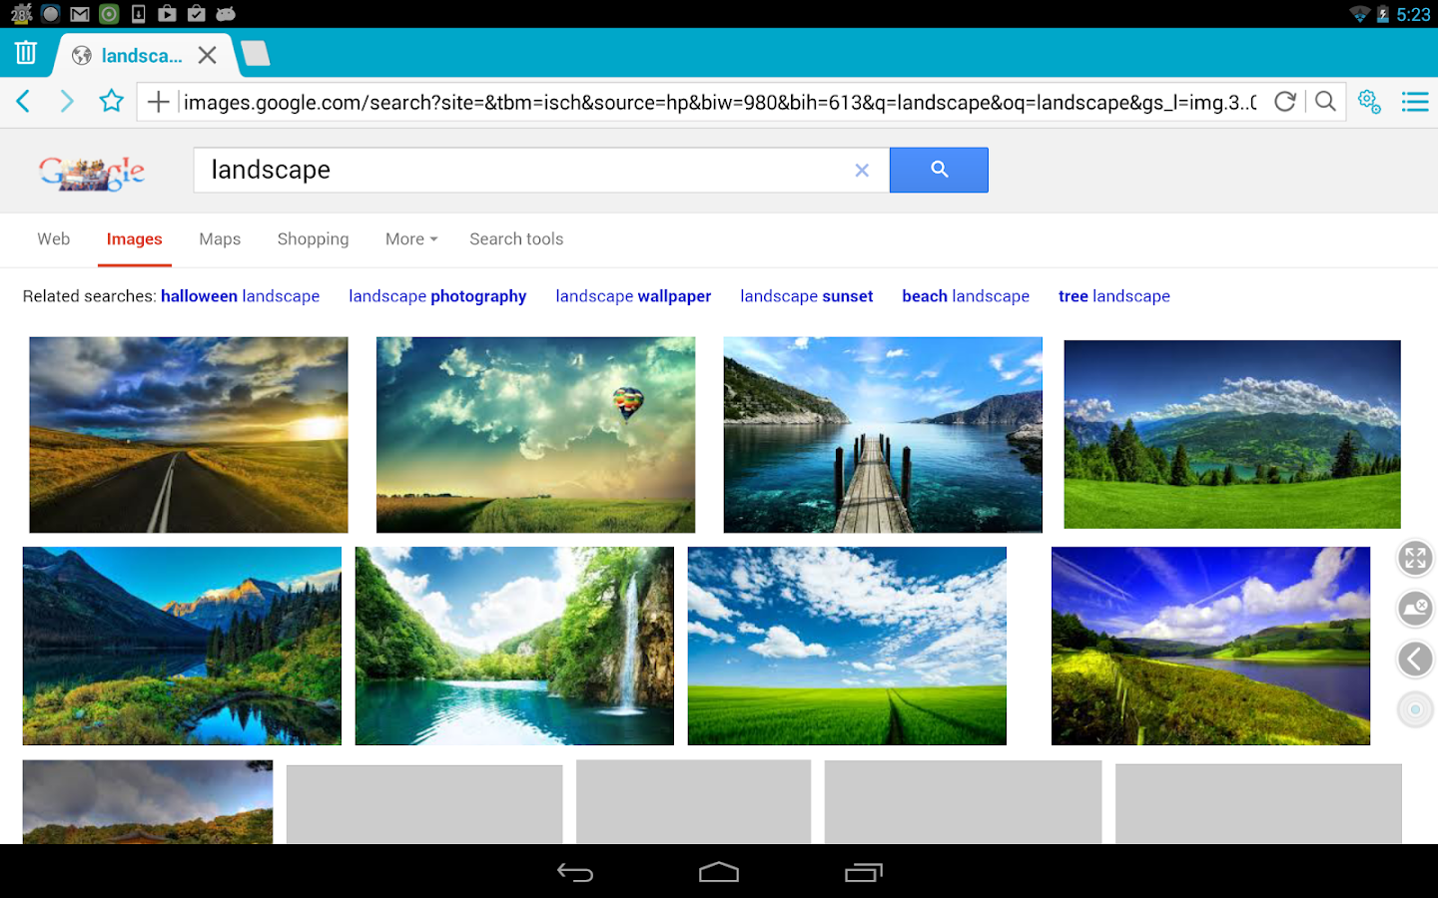Select the Images tab
1438x898 pixels.
coord(134,239)
